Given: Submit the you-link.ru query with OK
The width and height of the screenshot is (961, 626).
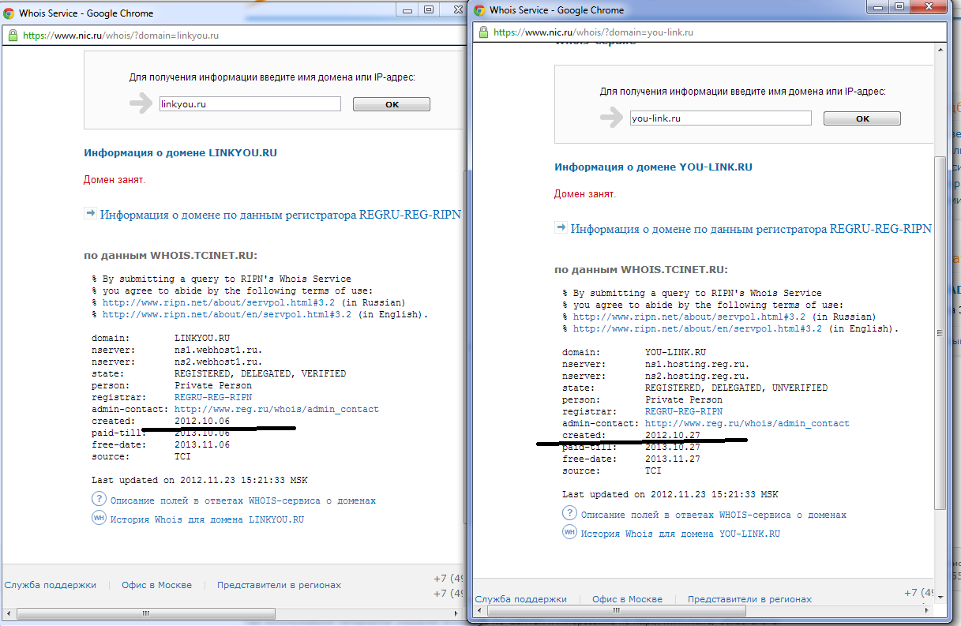Looking at the screenshot, I should (x=862, y=118).
